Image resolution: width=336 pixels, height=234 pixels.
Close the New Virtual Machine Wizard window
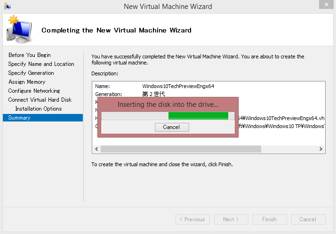point(326,4)
